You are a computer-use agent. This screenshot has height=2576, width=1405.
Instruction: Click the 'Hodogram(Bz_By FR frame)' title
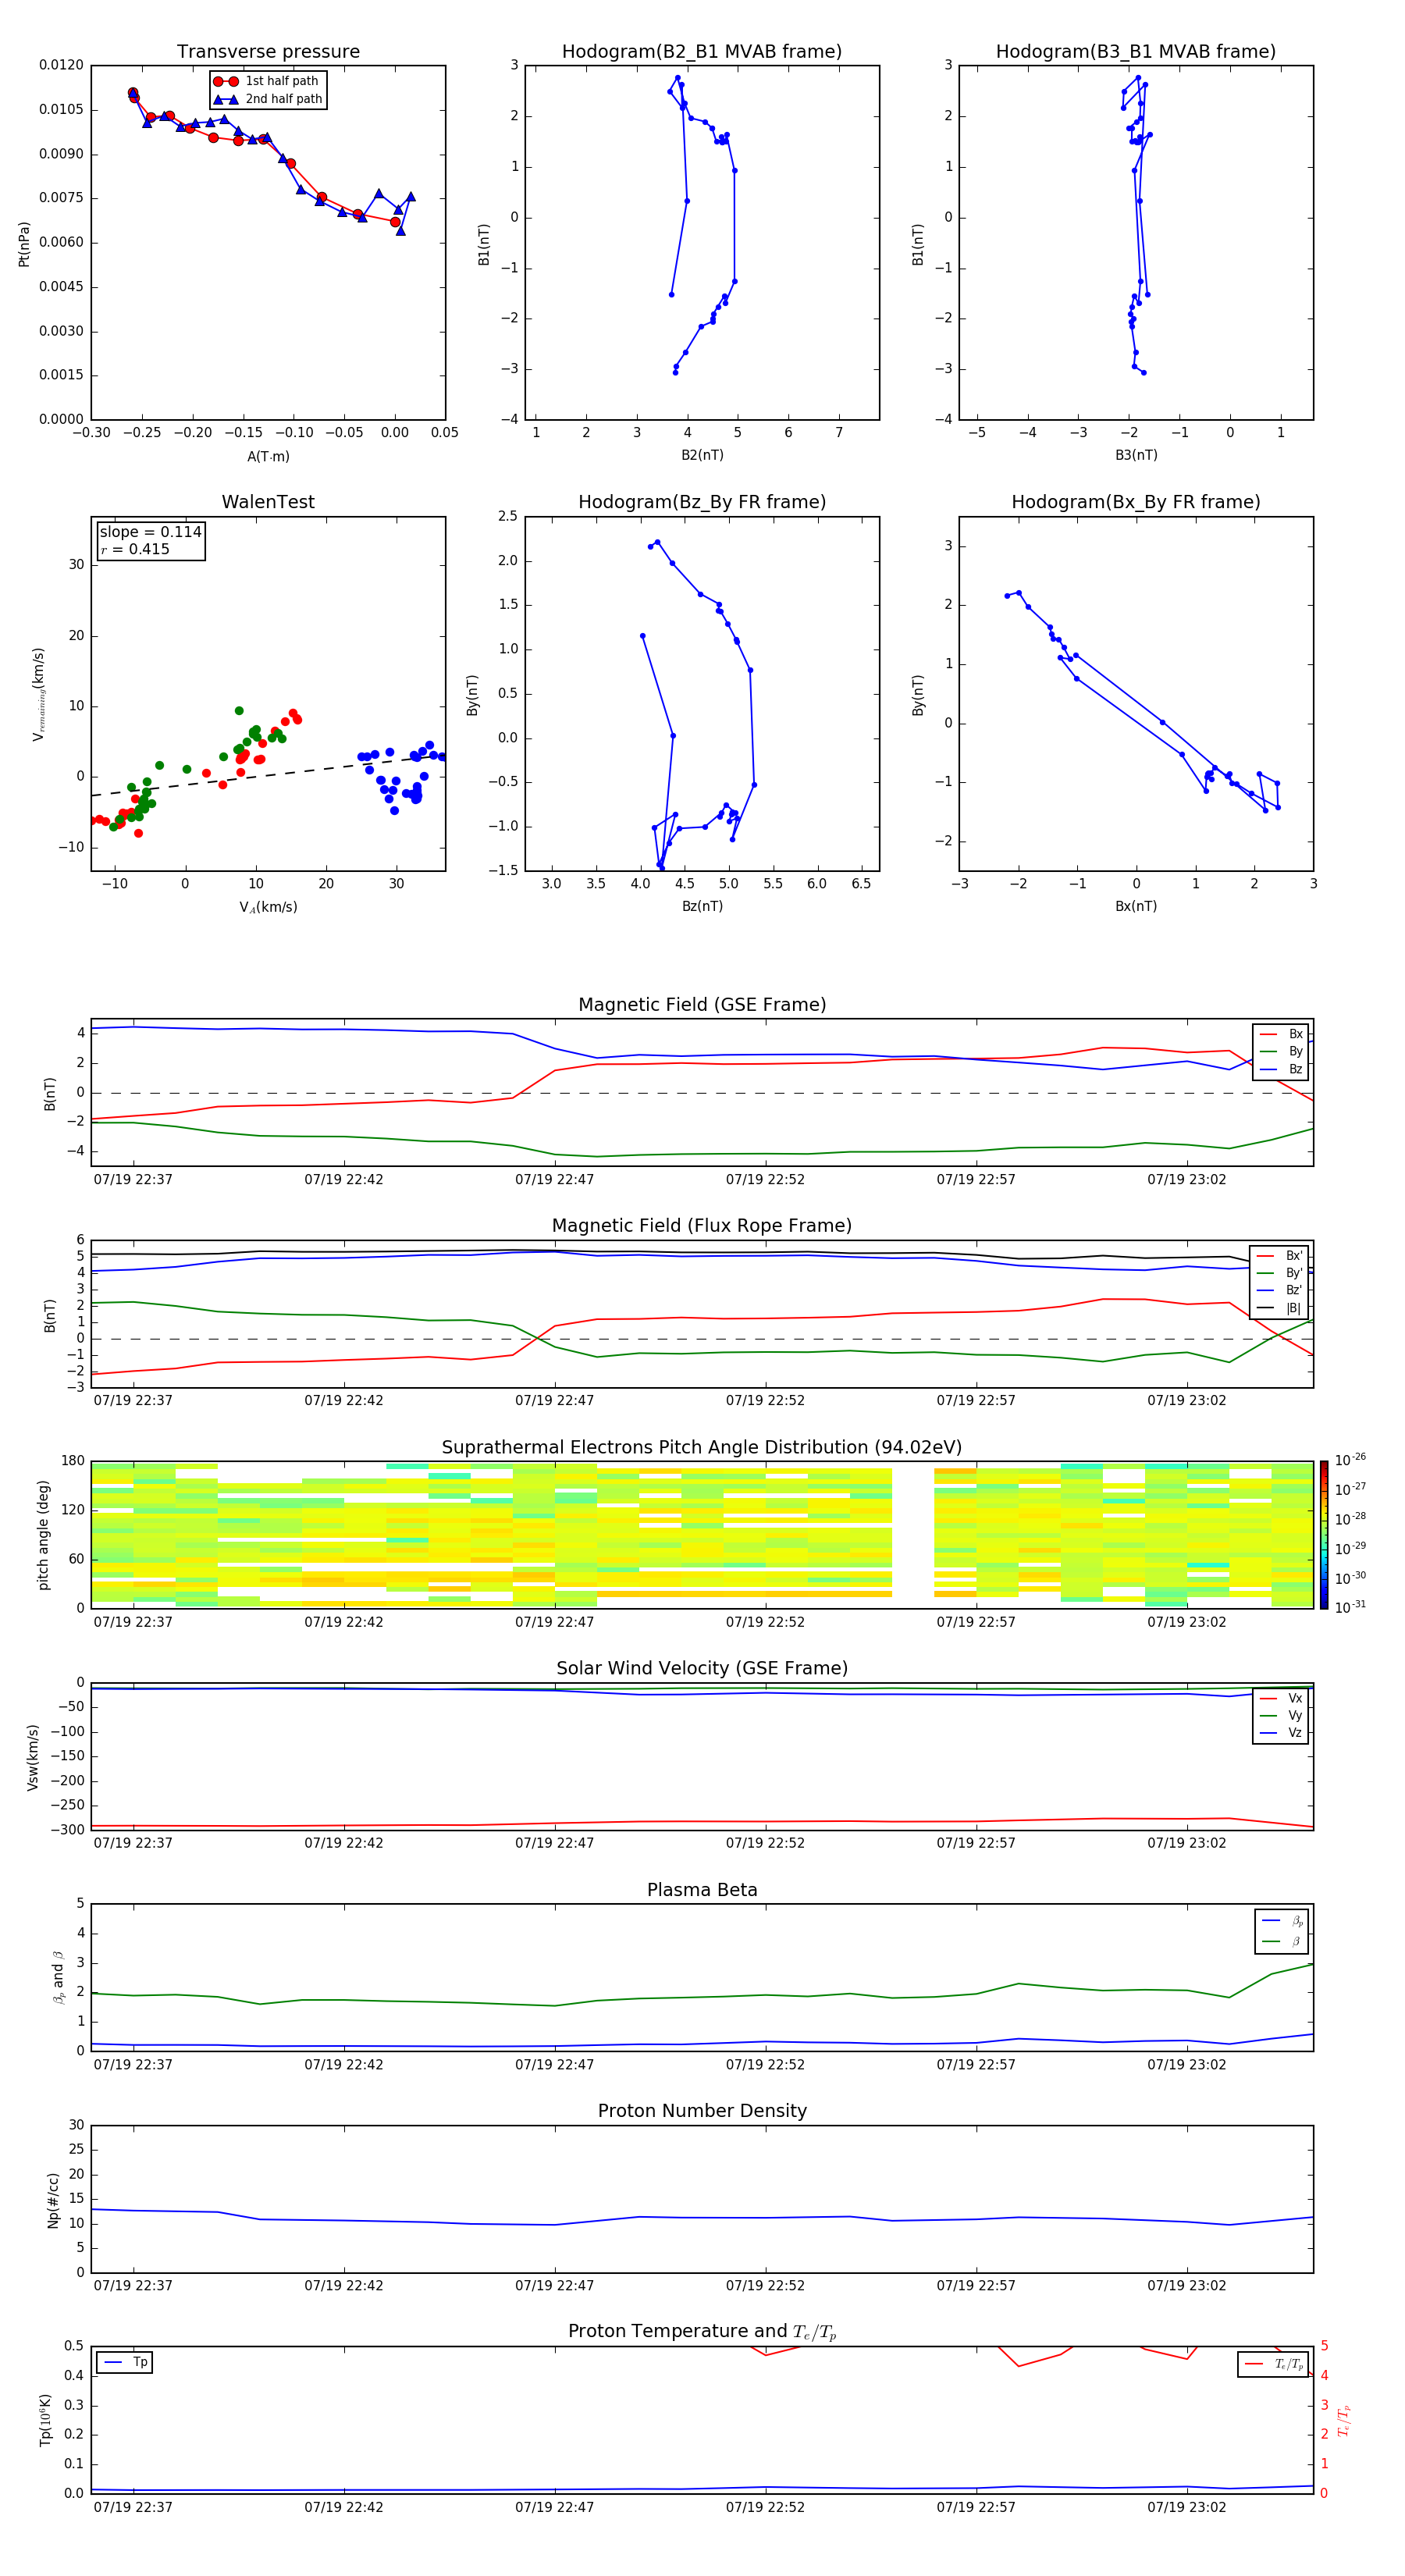point(702,502)
